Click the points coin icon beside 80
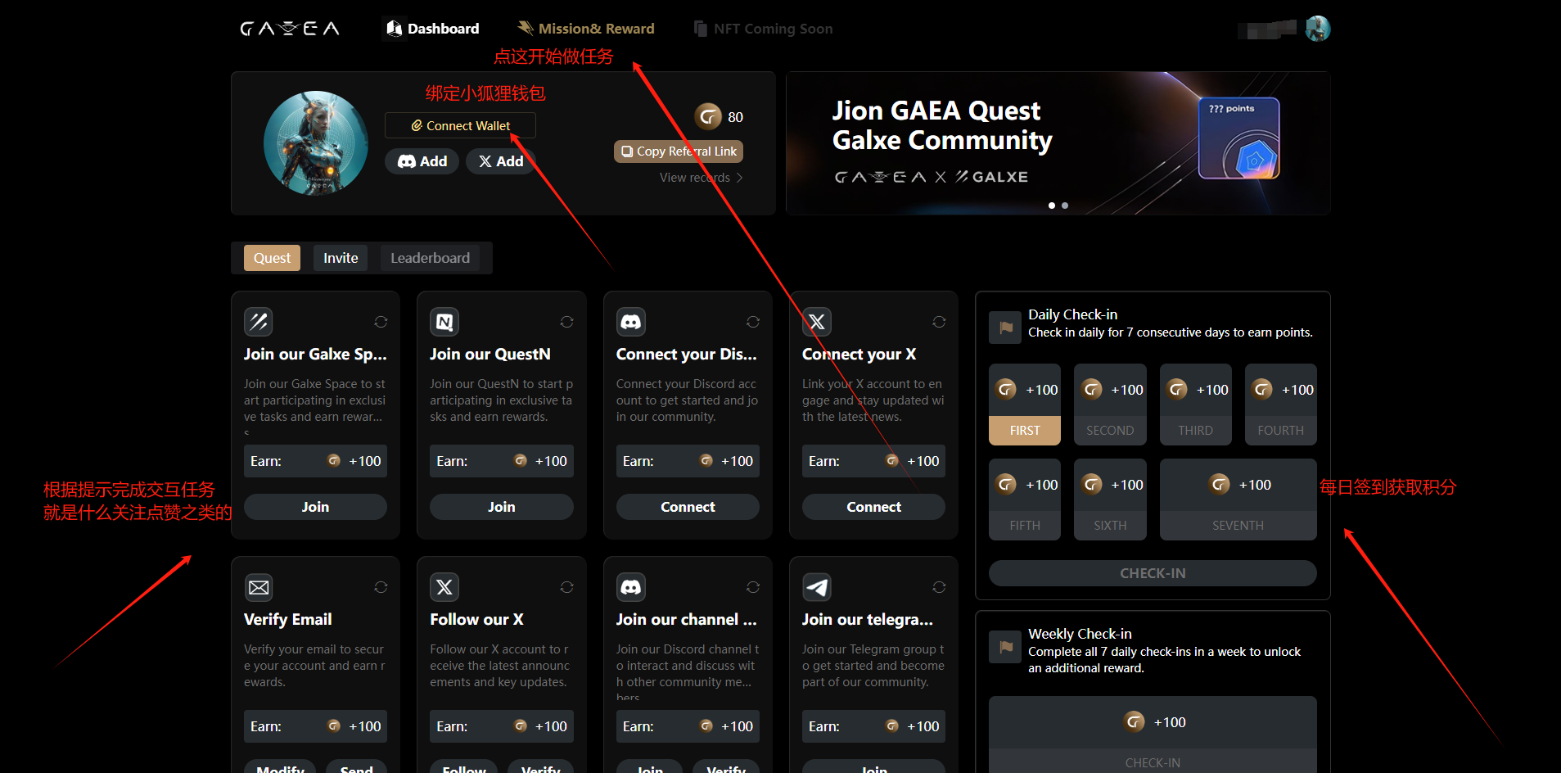The width and height of the screenshot is (1561, 773). [708, 116]
